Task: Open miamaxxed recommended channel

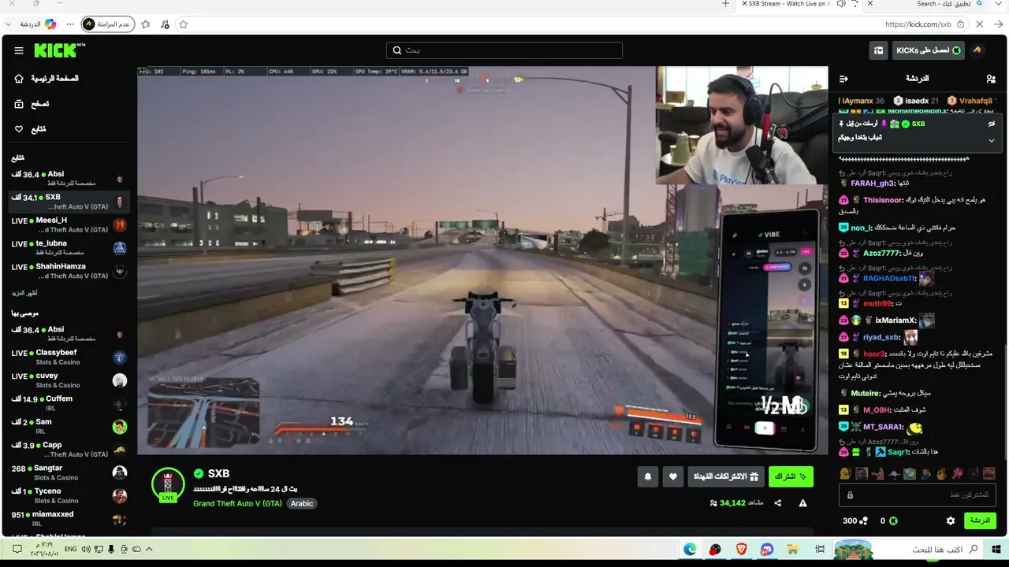Action: pyautogui.click(x=69, y=519)
